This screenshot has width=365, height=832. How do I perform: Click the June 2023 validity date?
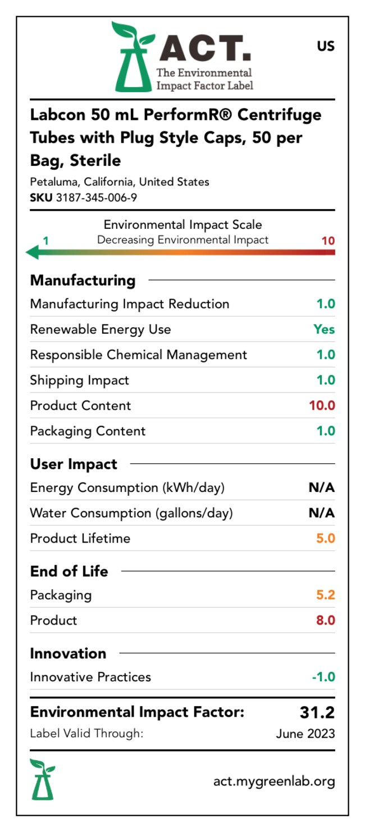305,734
